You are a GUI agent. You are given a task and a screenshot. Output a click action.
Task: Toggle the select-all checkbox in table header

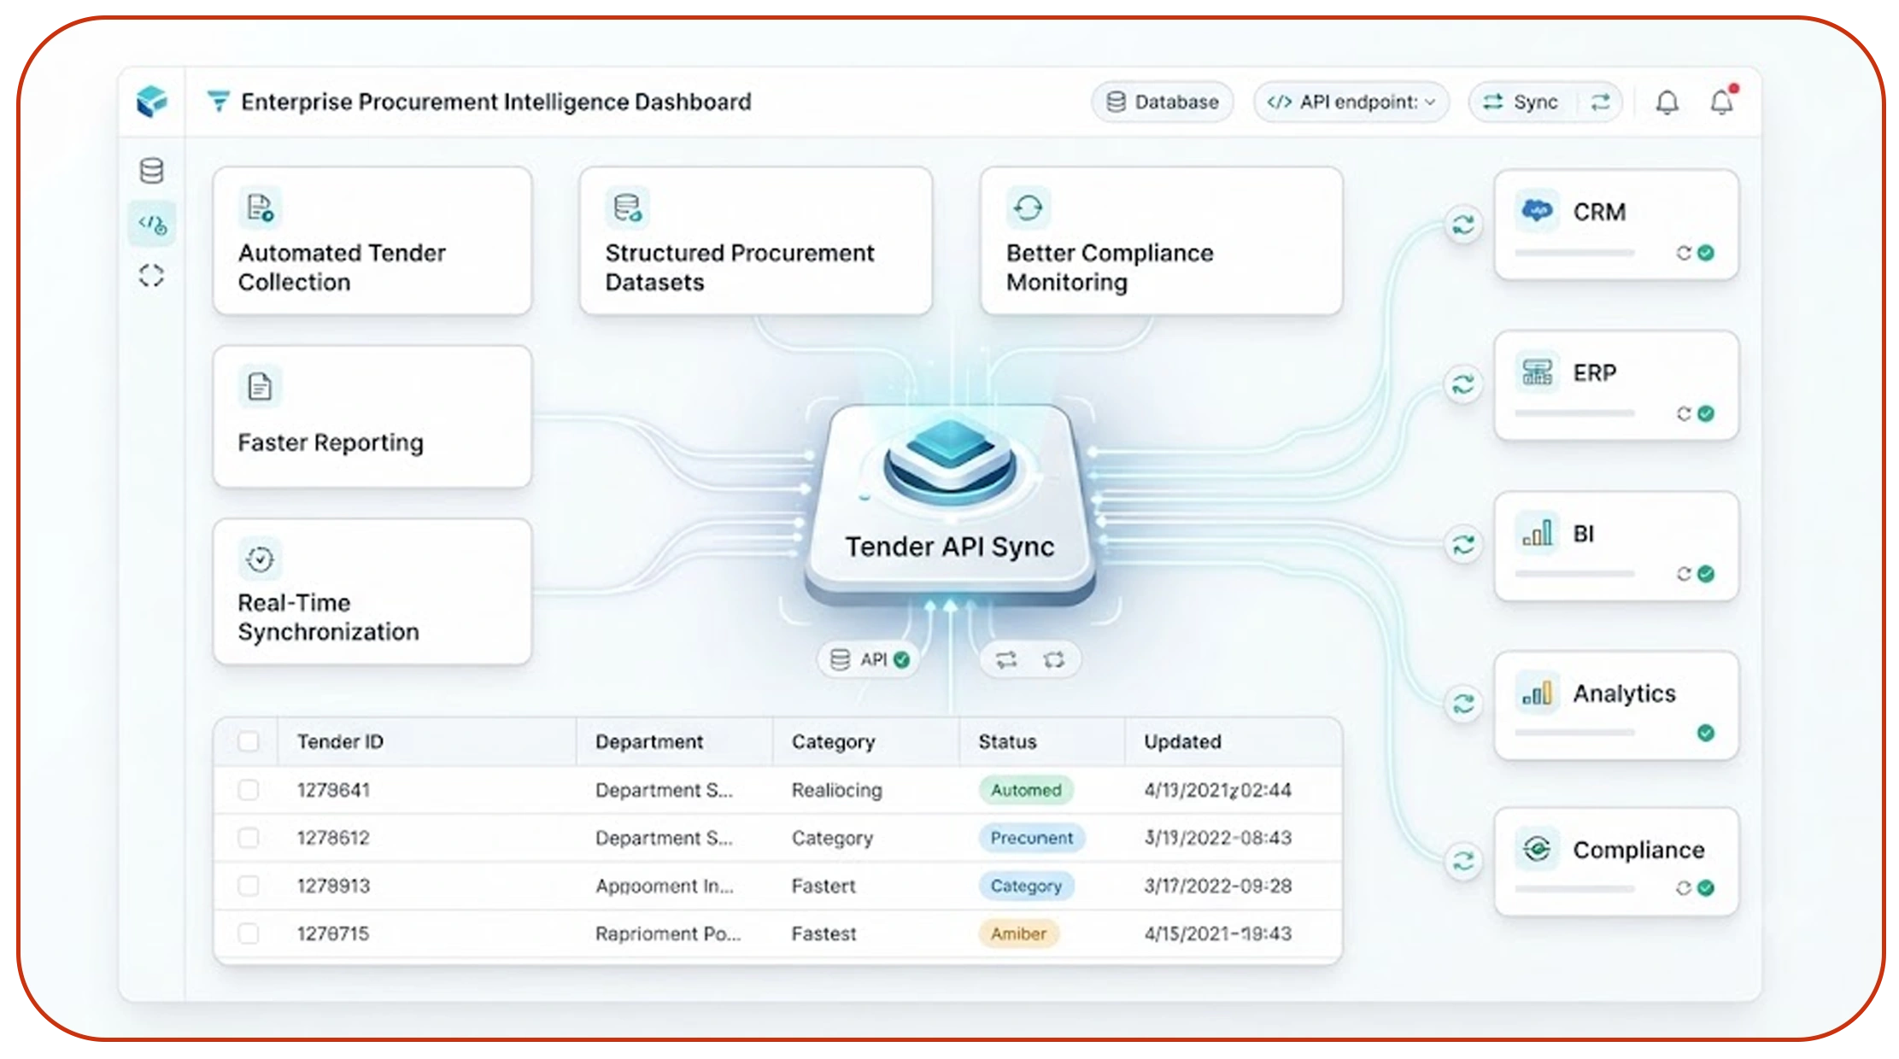(249, 741)
